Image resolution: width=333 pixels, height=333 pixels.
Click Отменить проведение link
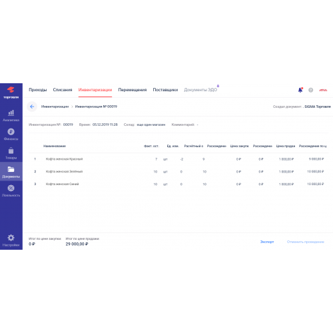[x=306, y=242]
